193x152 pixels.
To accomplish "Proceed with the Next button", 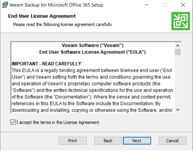I will pos(137,141).
